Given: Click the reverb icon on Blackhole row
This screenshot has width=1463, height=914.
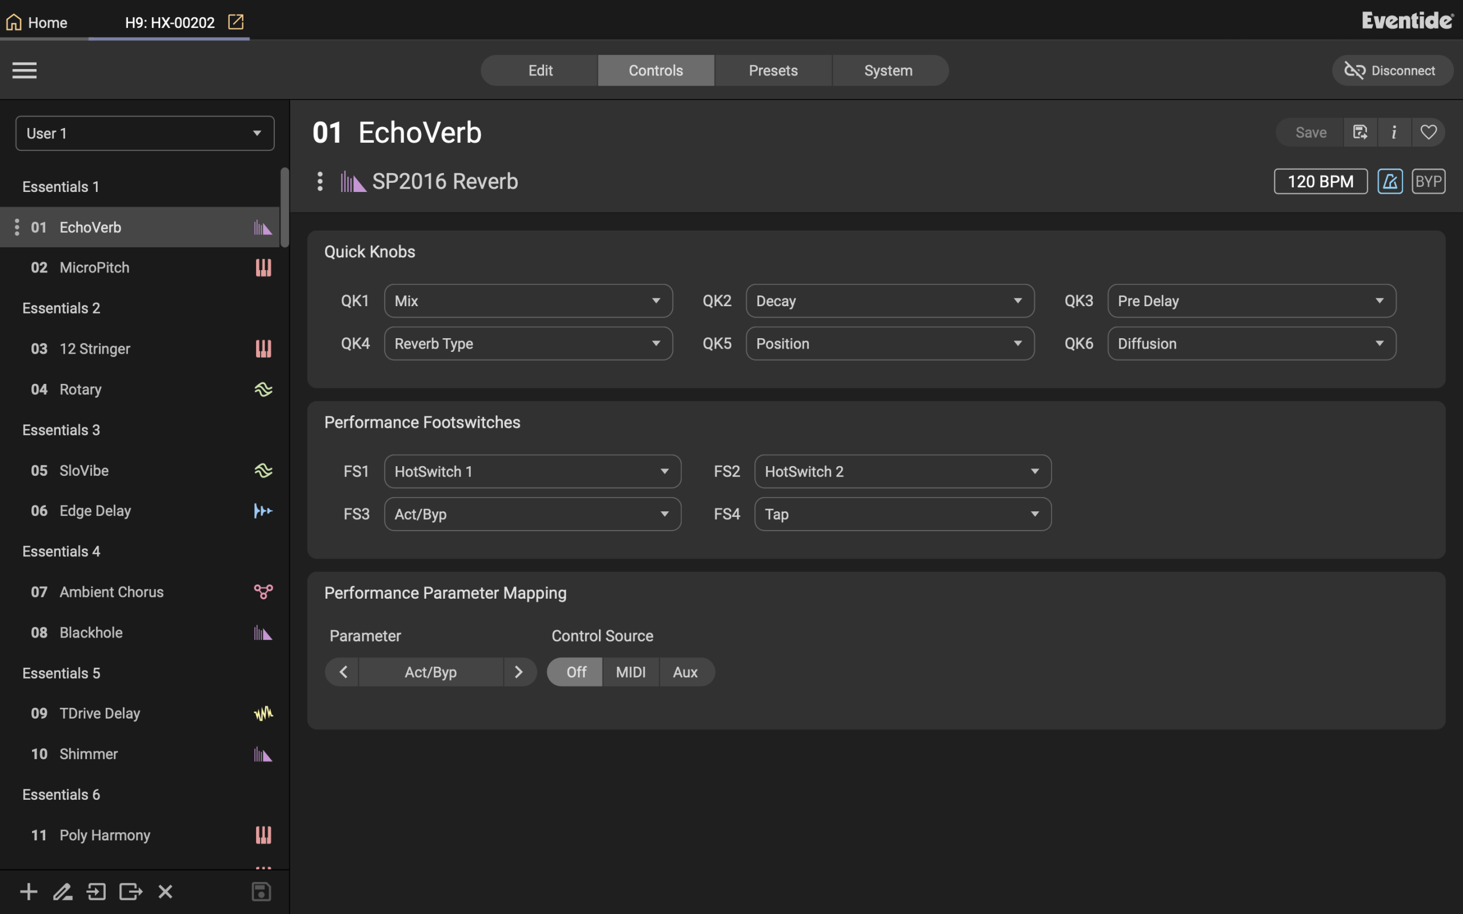Looking at the screenshot, I should pyautogui.click(x=263, y=632).
